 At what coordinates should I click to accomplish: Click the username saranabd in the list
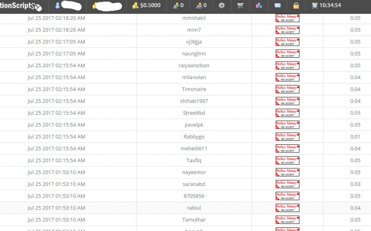click(x=194, y=184)
